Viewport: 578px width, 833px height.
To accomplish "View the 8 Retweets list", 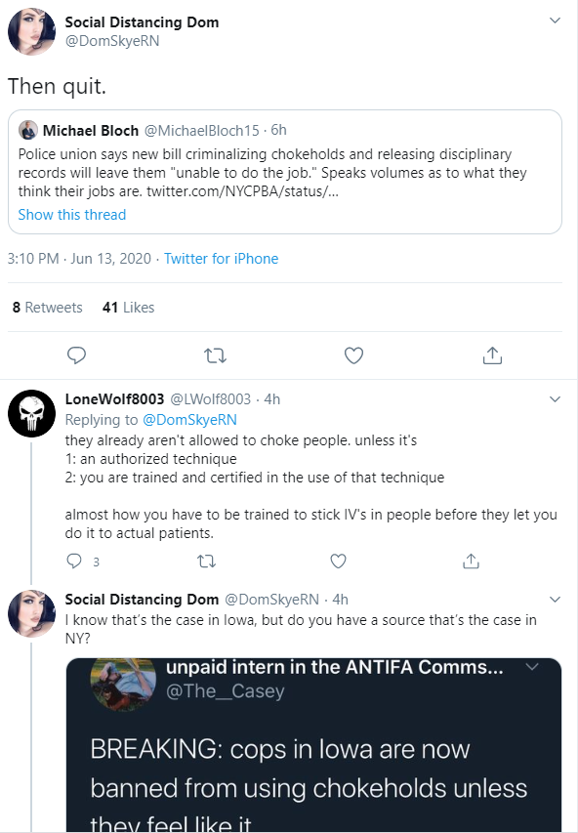I will 47,308.
